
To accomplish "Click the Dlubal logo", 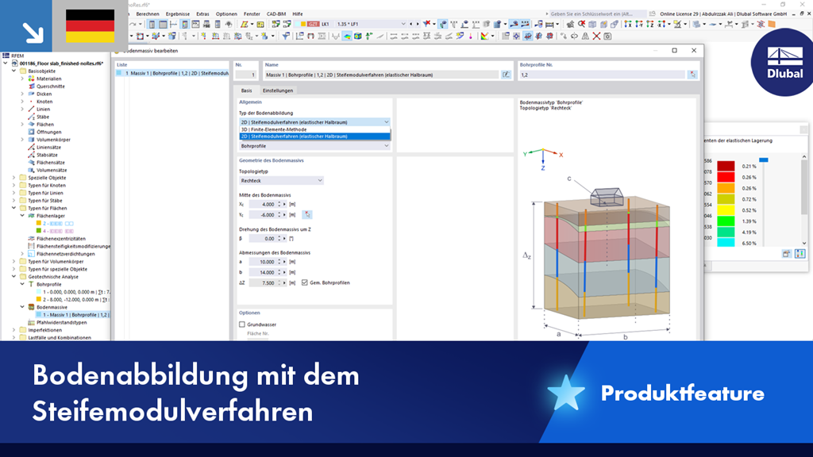I will tap(784, 63).
